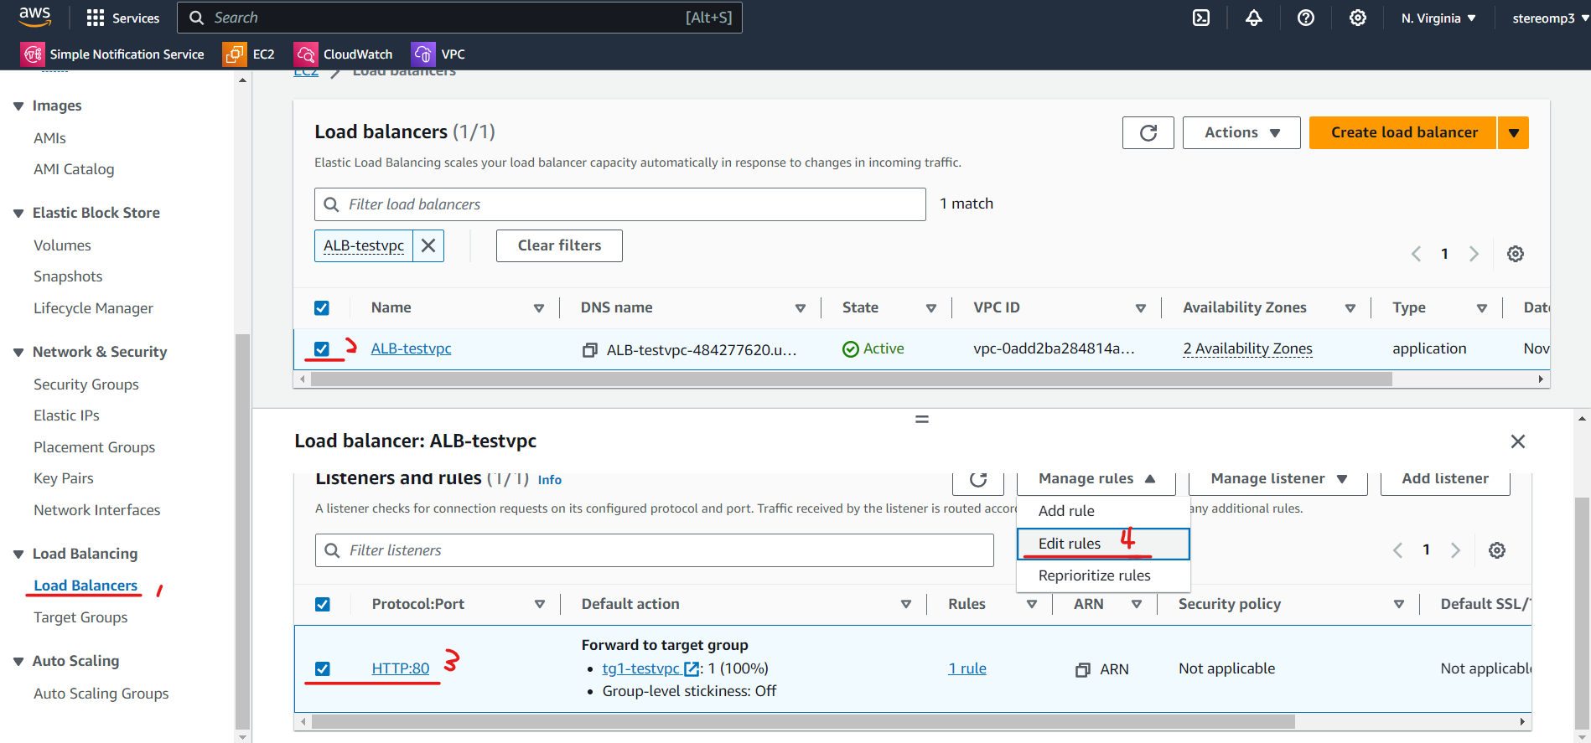Open the EC2 shortcut icon
The height and width of the screenshot is (743, 1591).
(234, 54)
